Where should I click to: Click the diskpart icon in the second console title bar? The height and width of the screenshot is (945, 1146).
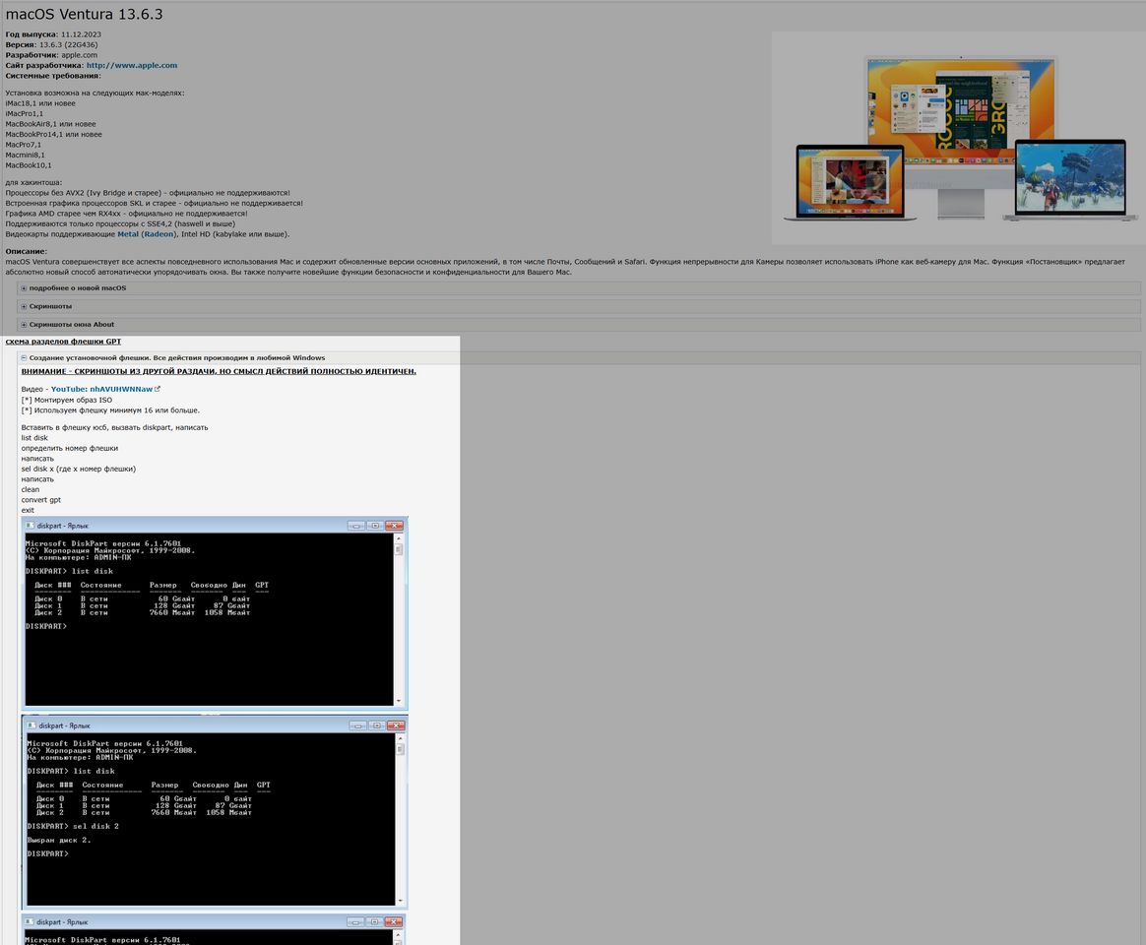[x=32, y=725]
